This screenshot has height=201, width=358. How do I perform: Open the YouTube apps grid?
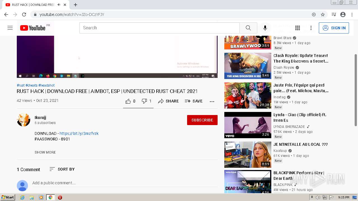[298, 28]
